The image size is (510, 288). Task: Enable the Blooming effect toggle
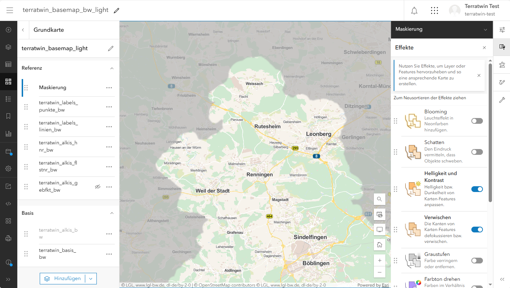tap(477, 121)
